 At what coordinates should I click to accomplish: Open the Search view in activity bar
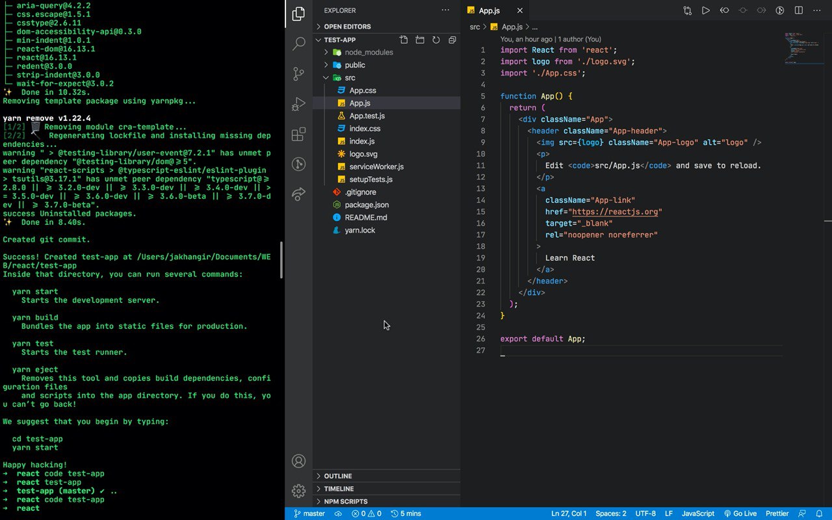point(298,44)
